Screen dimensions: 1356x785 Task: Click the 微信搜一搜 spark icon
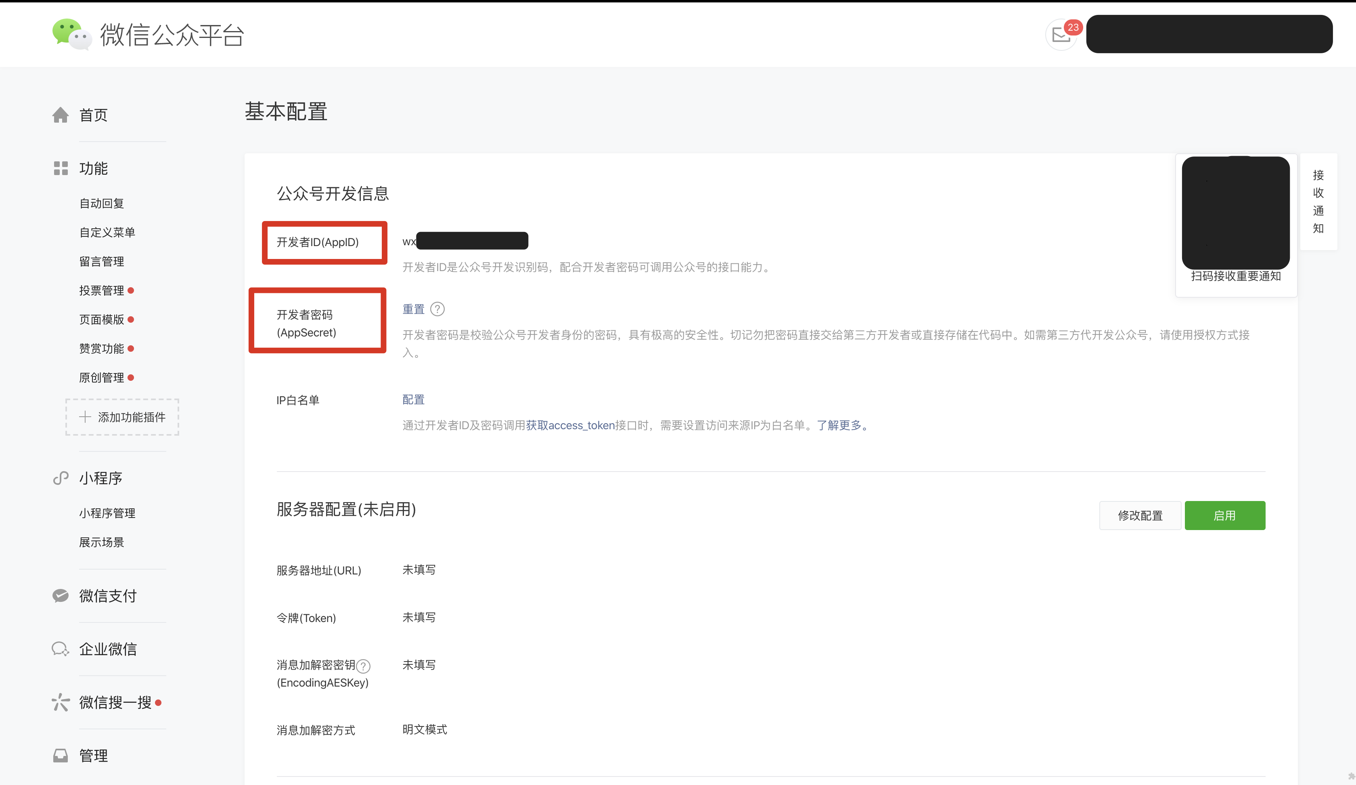click(x=60, y=702)
